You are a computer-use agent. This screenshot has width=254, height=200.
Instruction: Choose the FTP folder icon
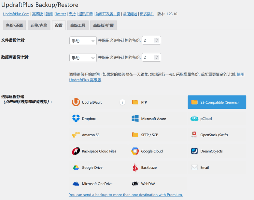[x=135, y=102]
